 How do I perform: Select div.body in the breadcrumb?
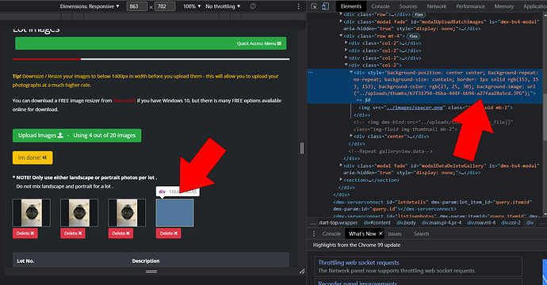(x=406, y=223)
